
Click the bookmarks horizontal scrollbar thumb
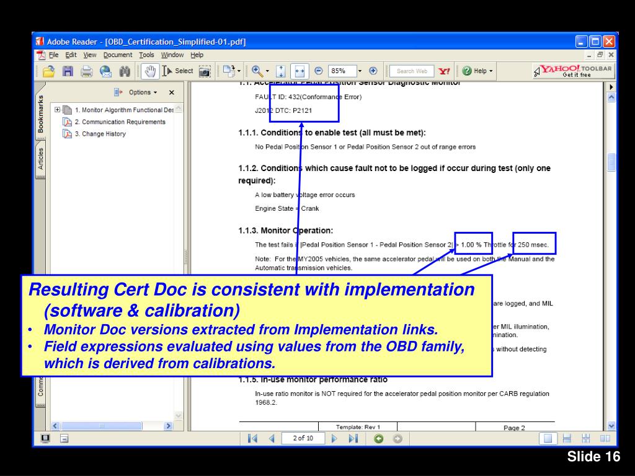pos(102,426)
